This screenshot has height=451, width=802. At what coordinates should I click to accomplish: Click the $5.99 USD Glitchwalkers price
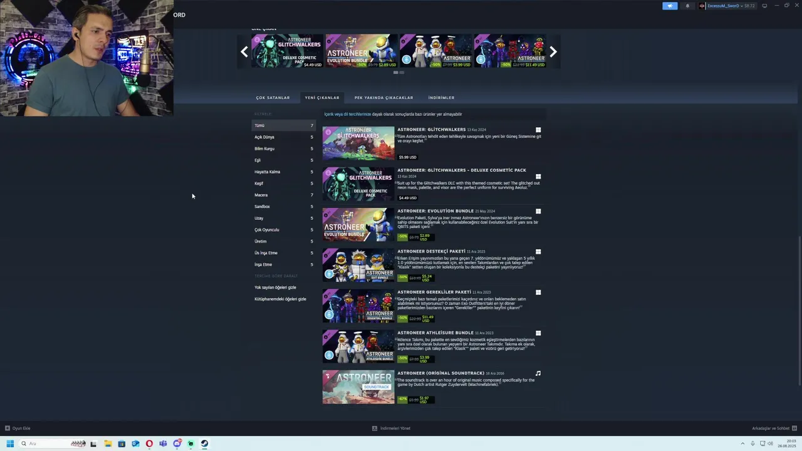[x=407, y=157]
